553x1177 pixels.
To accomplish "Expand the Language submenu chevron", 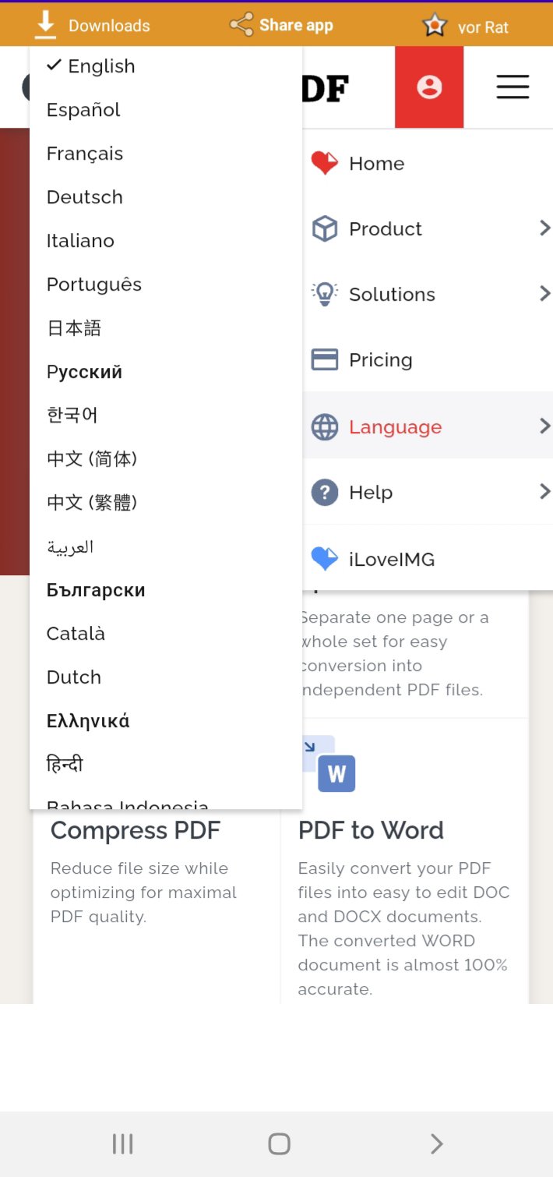I will (544, 426).
